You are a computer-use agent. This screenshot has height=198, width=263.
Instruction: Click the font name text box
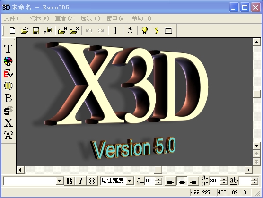[30, 181]
